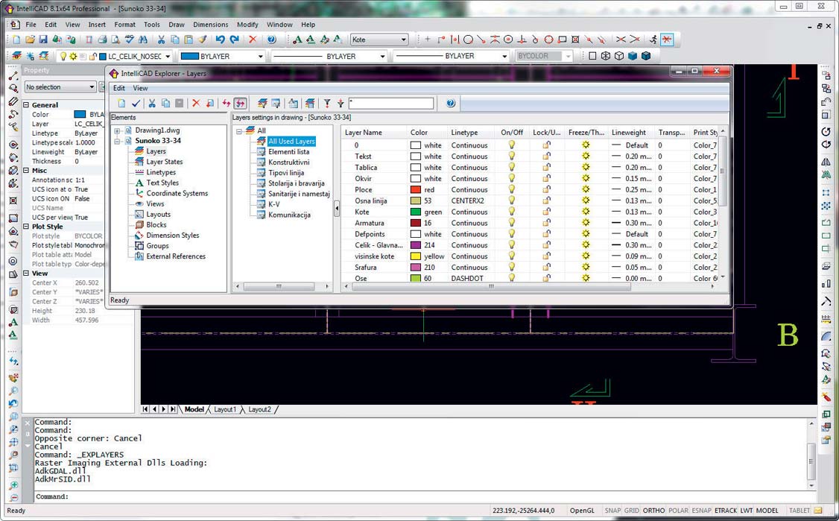Collapse the General section in Property panel
839x521 pixels.
[25, 105]
